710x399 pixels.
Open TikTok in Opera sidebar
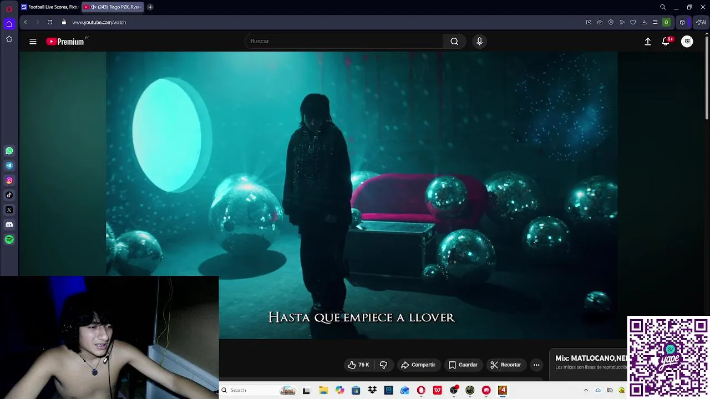point(9,195)
